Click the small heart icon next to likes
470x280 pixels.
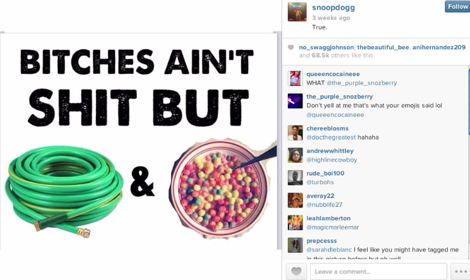click(x=291, y=47)
